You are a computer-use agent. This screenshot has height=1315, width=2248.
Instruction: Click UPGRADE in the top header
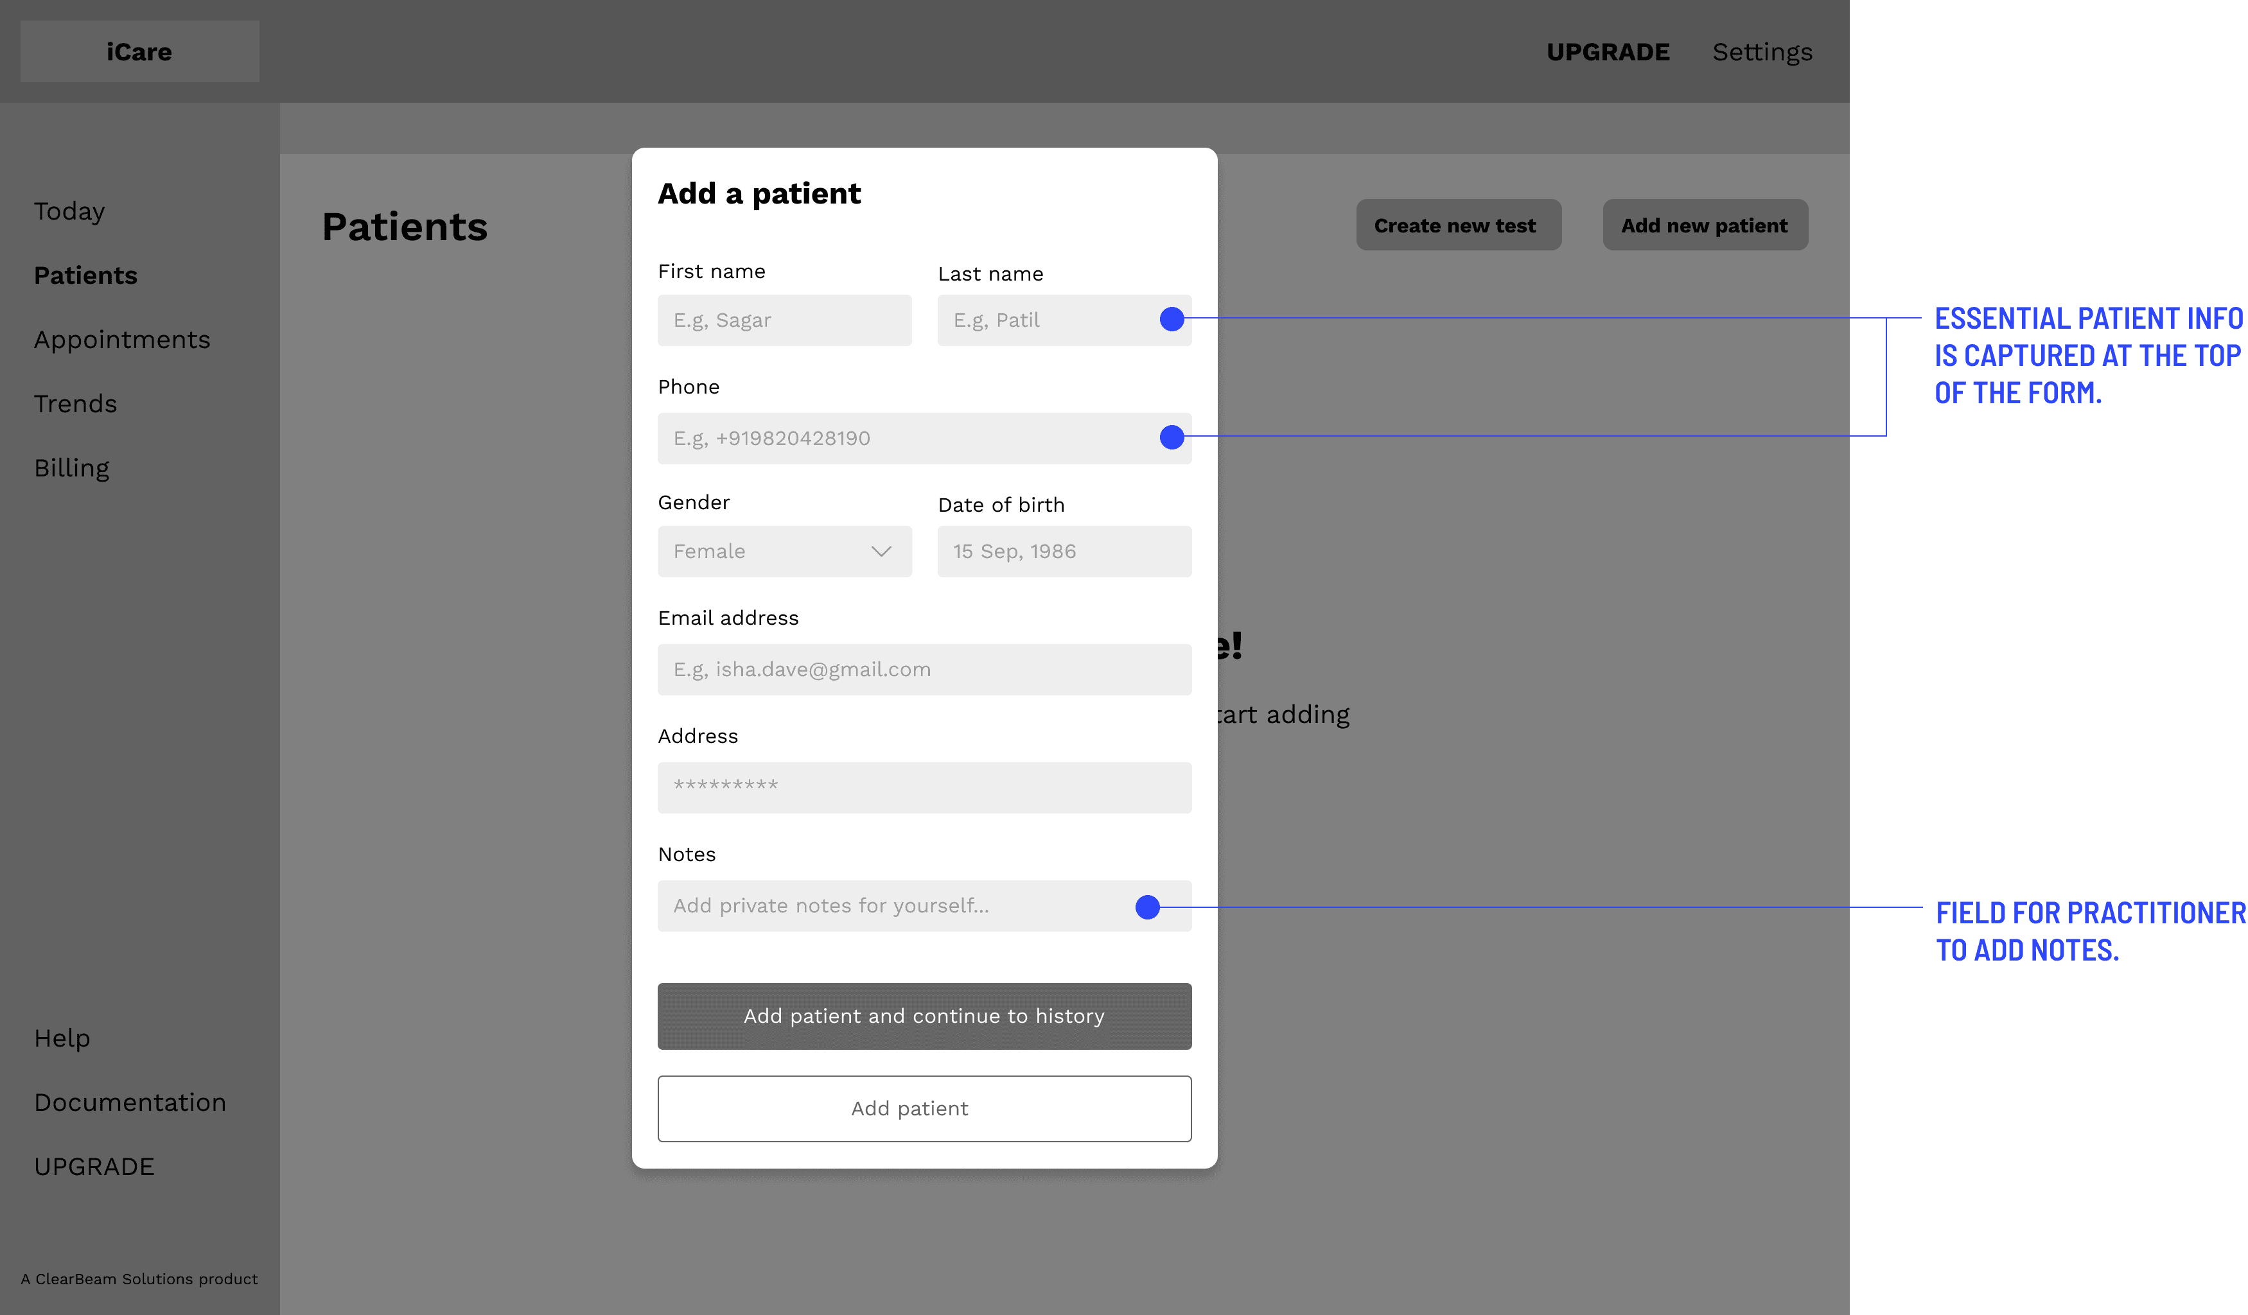point(1608,52)
